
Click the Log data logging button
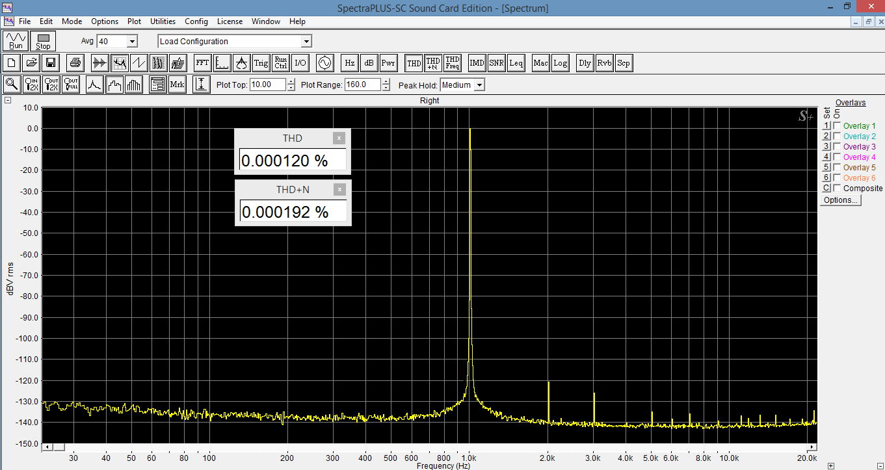coord(560,63)
